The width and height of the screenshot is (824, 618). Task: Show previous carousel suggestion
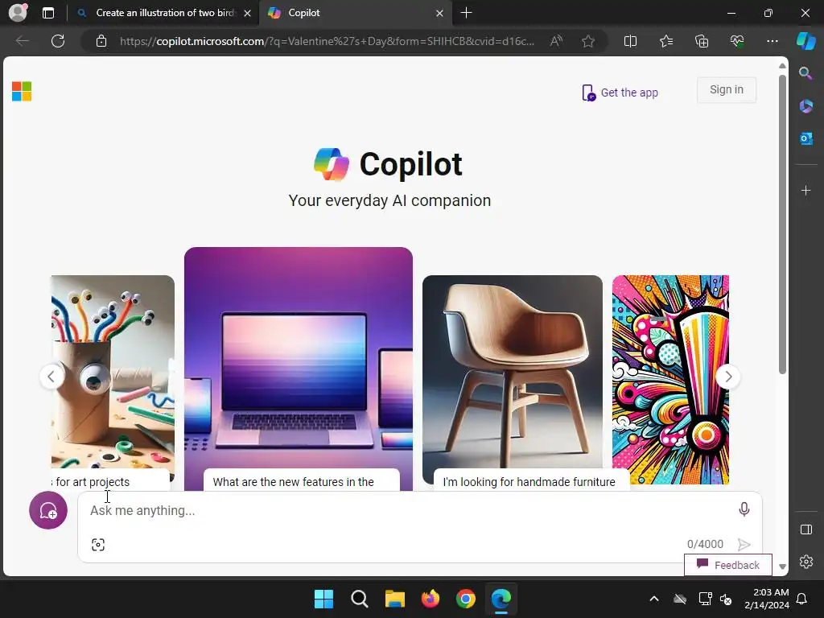pos(51,377)
